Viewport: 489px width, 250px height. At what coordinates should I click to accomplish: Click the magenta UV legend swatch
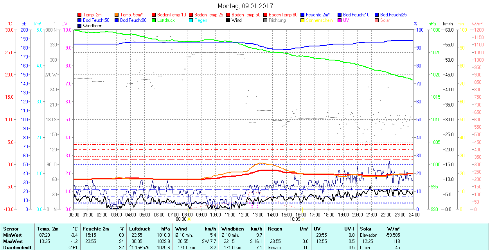(340, 20)
